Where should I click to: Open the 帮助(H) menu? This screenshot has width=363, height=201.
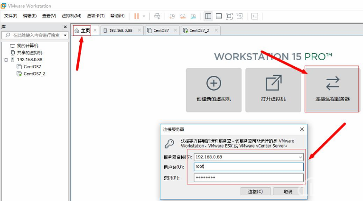117,16
